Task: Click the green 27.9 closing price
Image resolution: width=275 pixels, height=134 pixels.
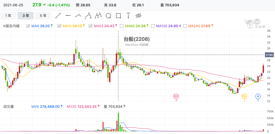Action: tap(37, 5)
